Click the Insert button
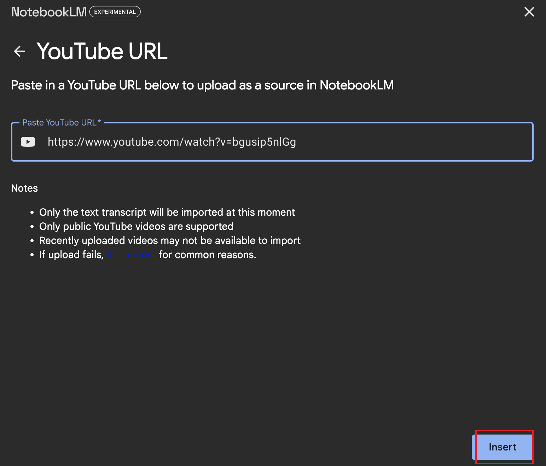 [502, 447]
